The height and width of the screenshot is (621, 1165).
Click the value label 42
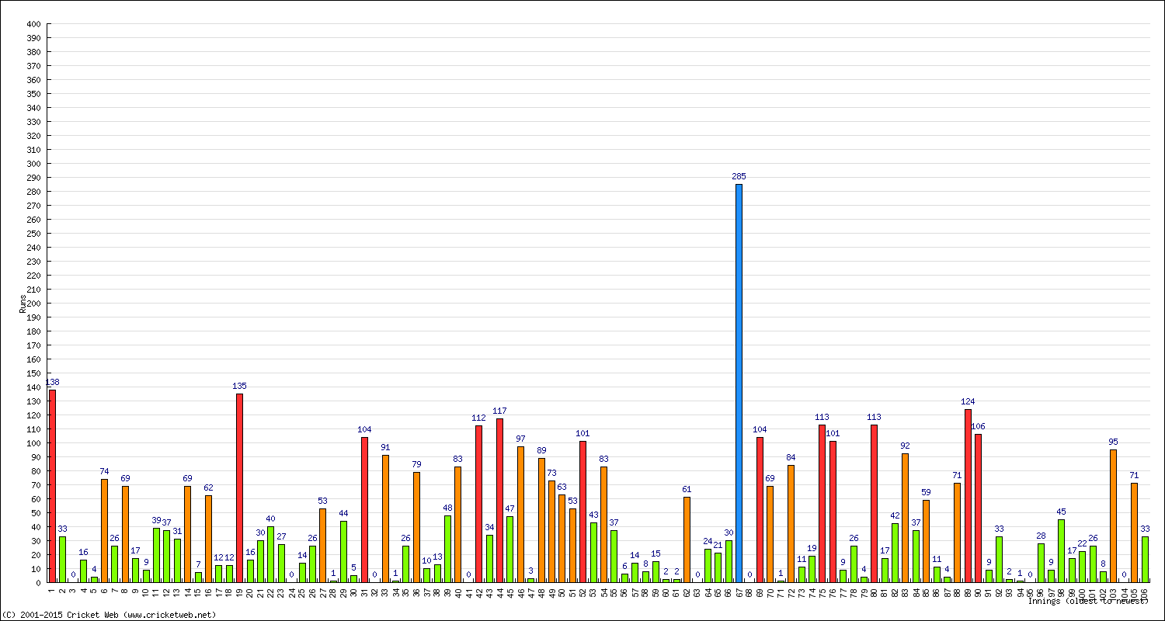pyautogui.click(x=895, y=515)
